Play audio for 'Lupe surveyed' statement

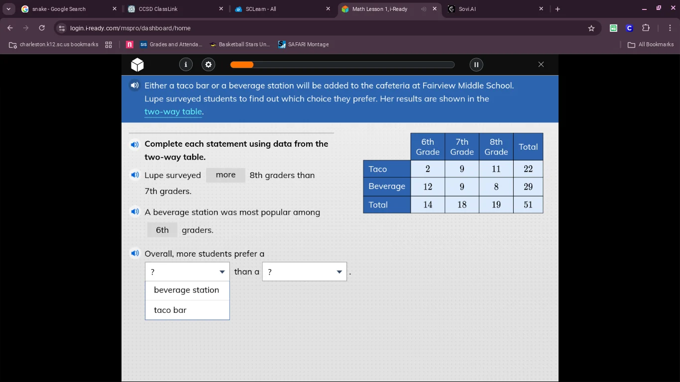click(x=134, y=175)
